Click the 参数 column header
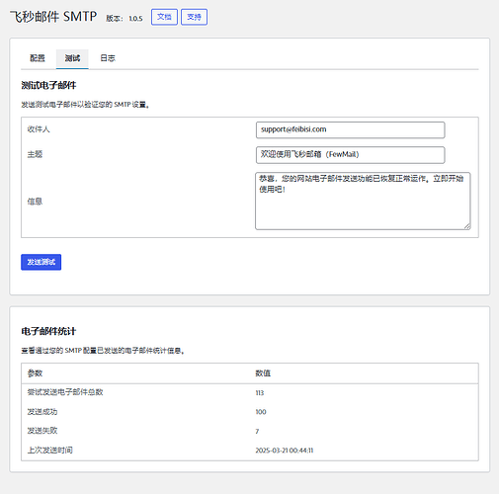The height and width of the screenshot is (494, 499). 35,373
